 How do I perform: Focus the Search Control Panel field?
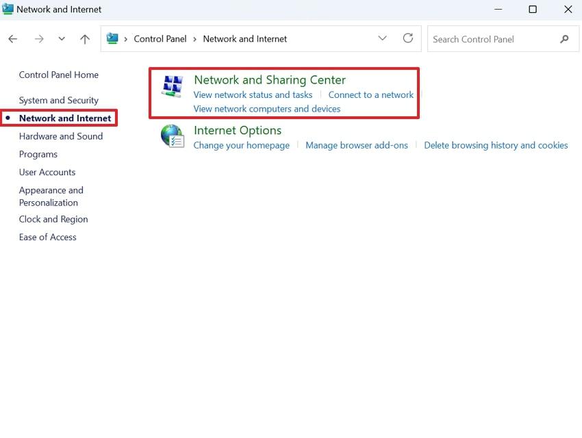pyautogui.click(x=503, y=39)
